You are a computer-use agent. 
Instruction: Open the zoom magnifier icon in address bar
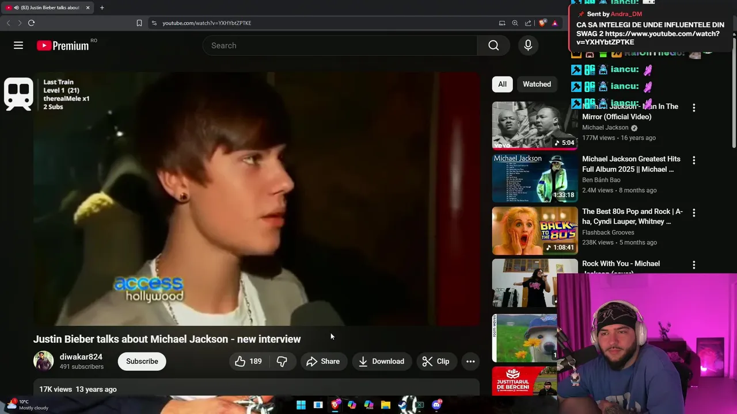coord(515,23)
